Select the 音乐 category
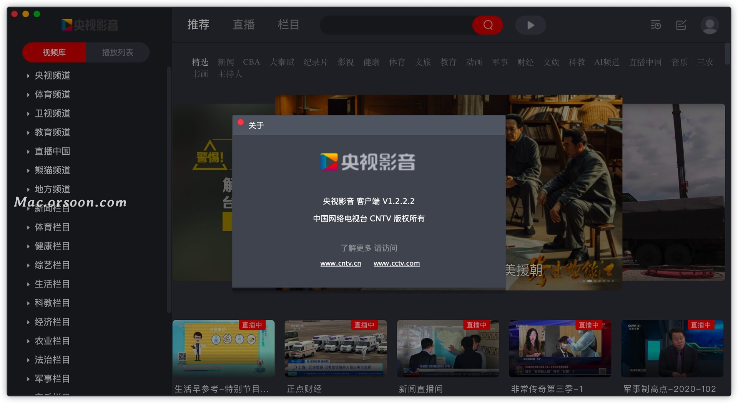This screenshot has height=403, width=738. coord(680,62)
